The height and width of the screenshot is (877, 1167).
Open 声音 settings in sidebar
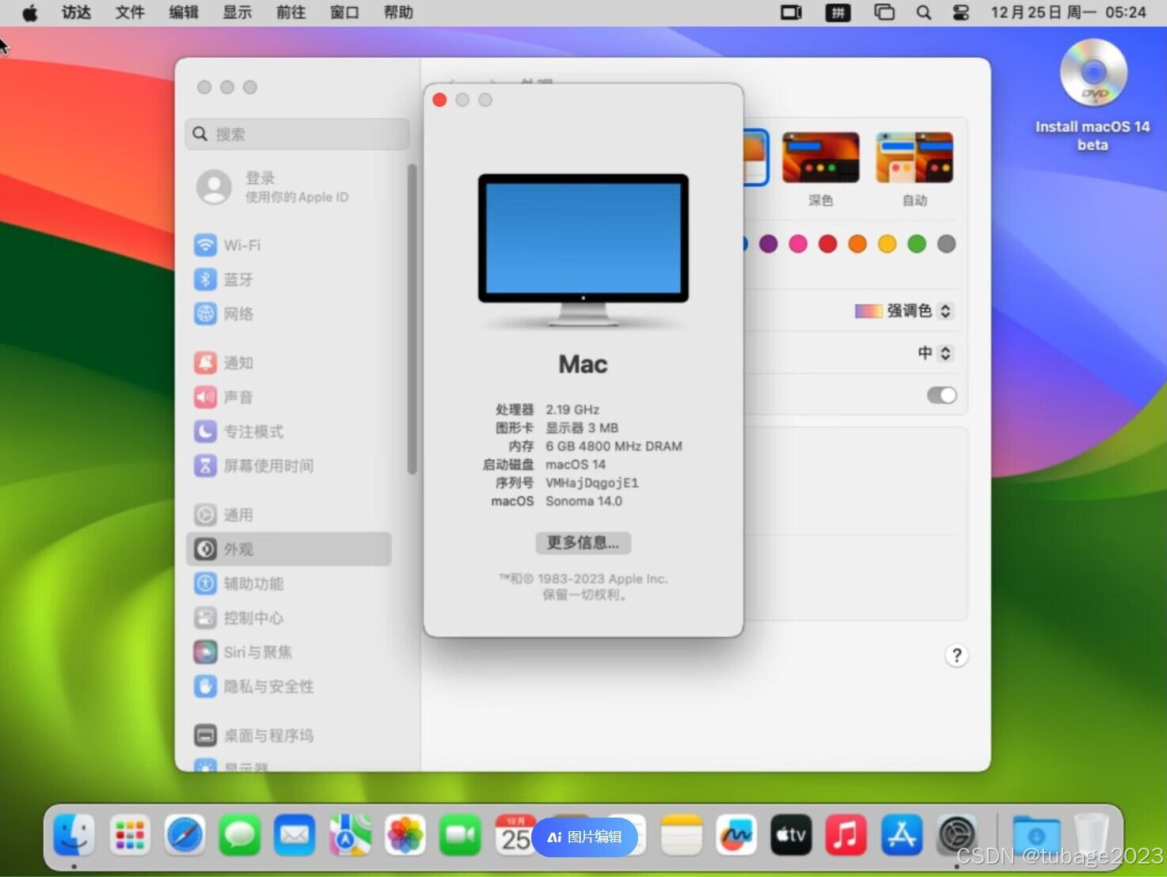tap(290, 397)
